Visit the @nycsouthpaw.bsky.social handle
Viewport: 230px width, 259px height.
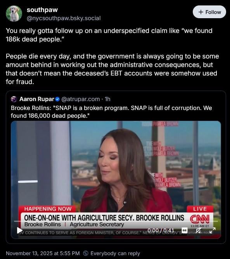click(x=64, y=18)
